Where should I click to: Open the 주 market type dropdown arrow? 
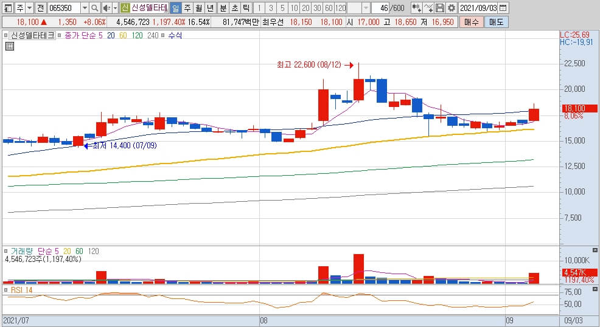coord(29,8)
